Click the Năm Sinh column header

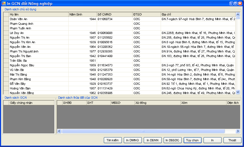coord(83,14)
